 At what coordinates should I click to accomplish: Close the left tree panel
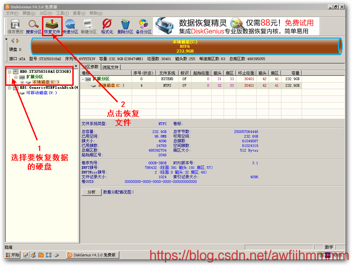click(76, 66)
